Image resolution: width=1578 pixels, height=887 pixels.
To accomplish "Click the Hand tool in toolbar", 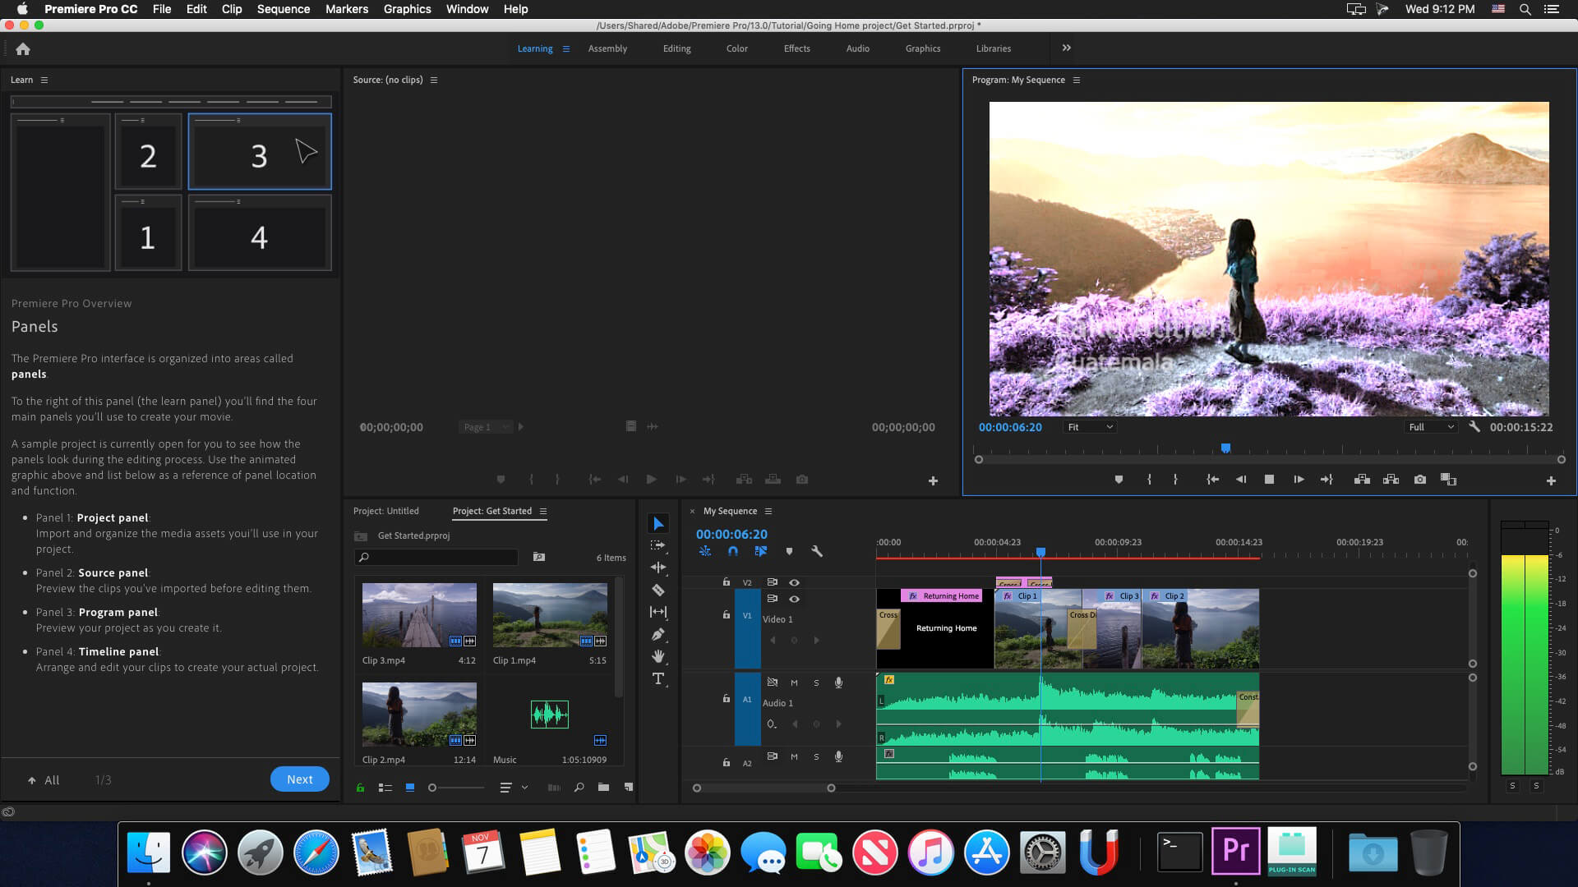I will [659, 655].
